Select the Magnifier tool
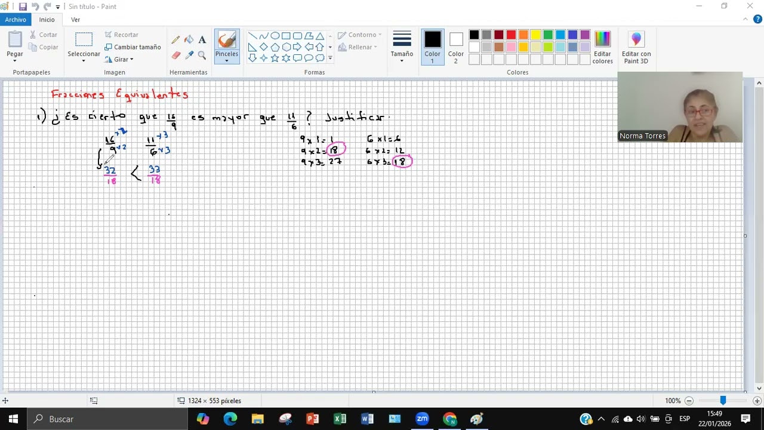 tap(202, 55)
